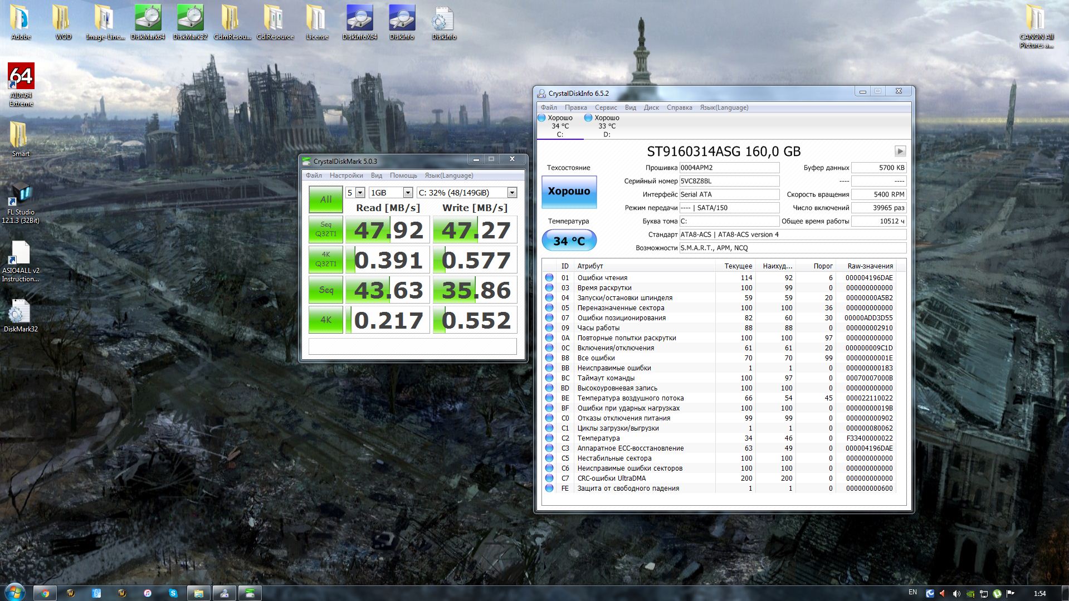Screen dimensions: 1069x601
Task: Open the AIDA64 Extreme desktop shortcut
Action: coord(21,78)
